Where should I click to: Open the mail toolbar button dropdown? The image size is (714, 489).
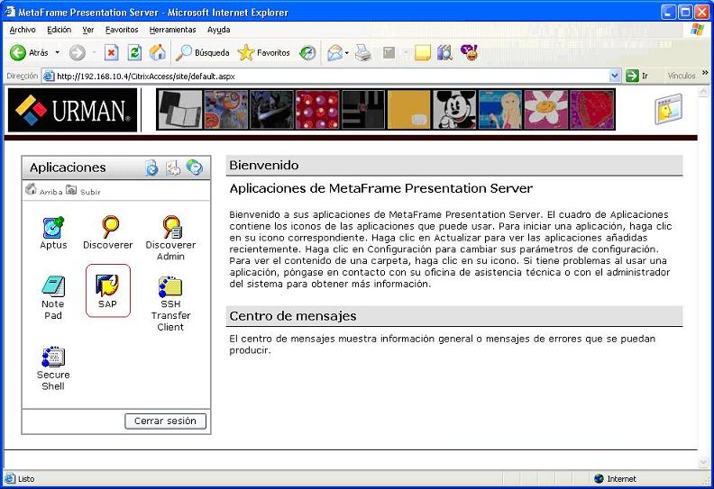[x=346, y=53]
